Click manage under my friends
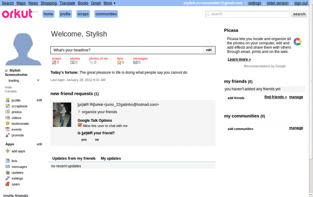Screen dimensions: 313x197 tap(296, 97)
